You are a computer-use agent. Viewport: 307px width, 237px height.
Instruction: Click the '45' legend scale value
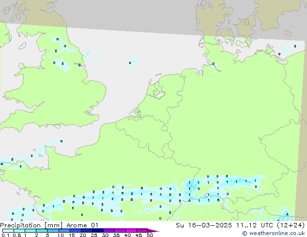point(138,235)
